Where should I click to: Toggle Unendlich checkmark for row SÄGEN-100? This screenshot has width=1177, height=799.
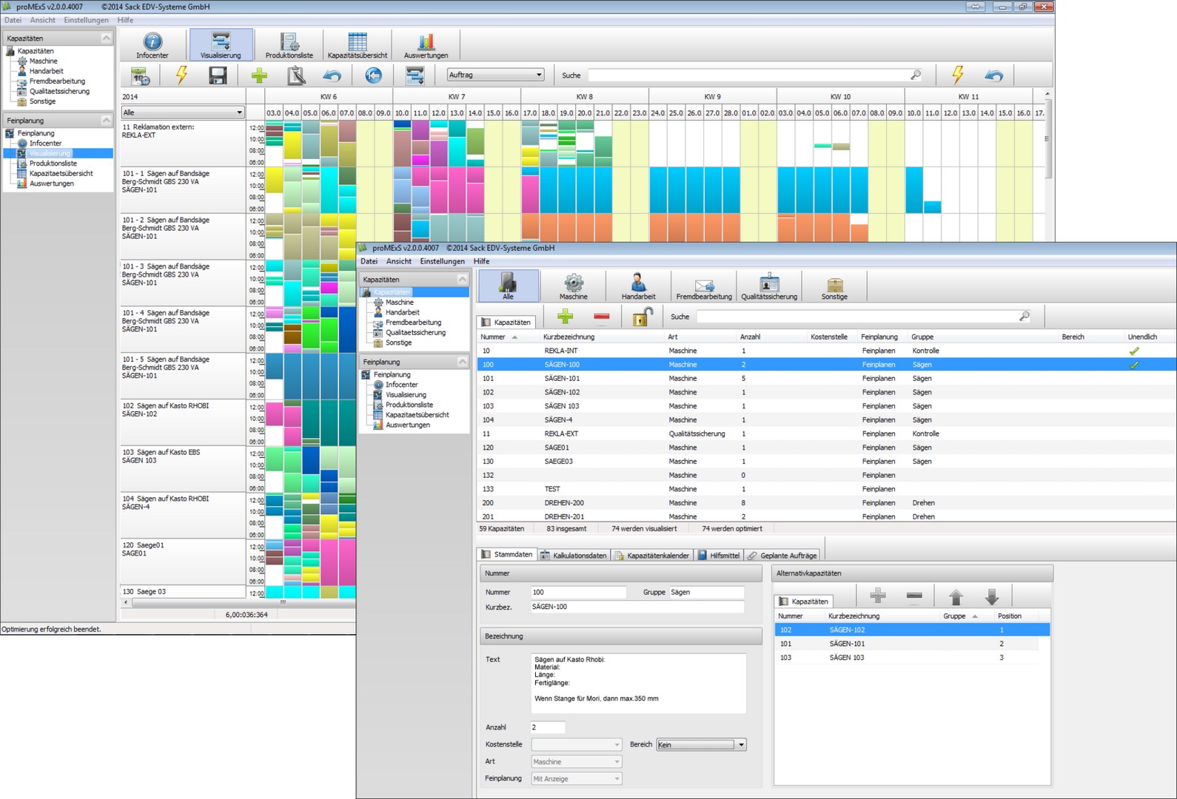pyautogui.click(x=1133, y=365)
